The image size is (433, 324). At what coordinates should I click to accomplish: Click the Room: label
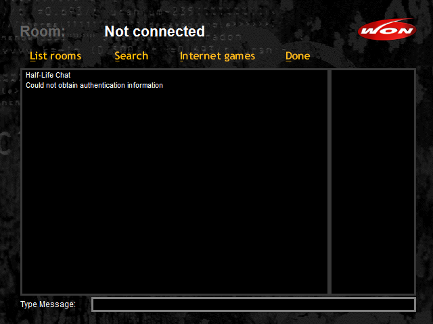(x=43, y=31)
